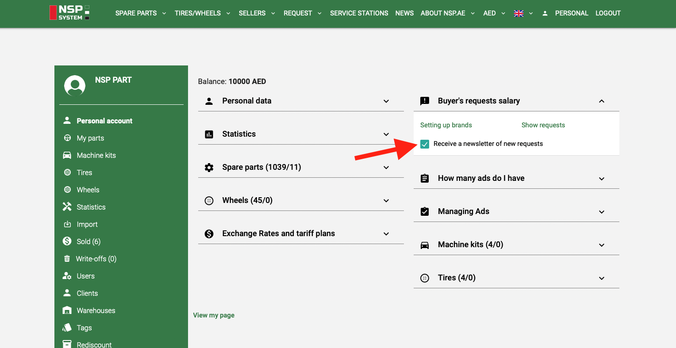Select Clients in the sidebar
Image resolution: width=676 pixels, height=348 pixels.
click(87, 293)
